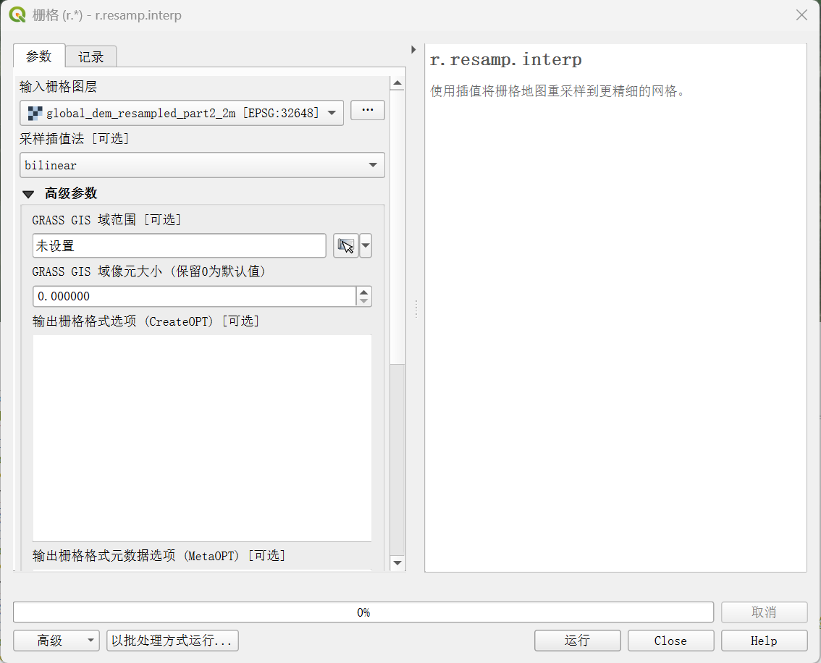Switch to the 记录 tab
This screenshot has width=821, height=663.
click(x=91, y=56)
